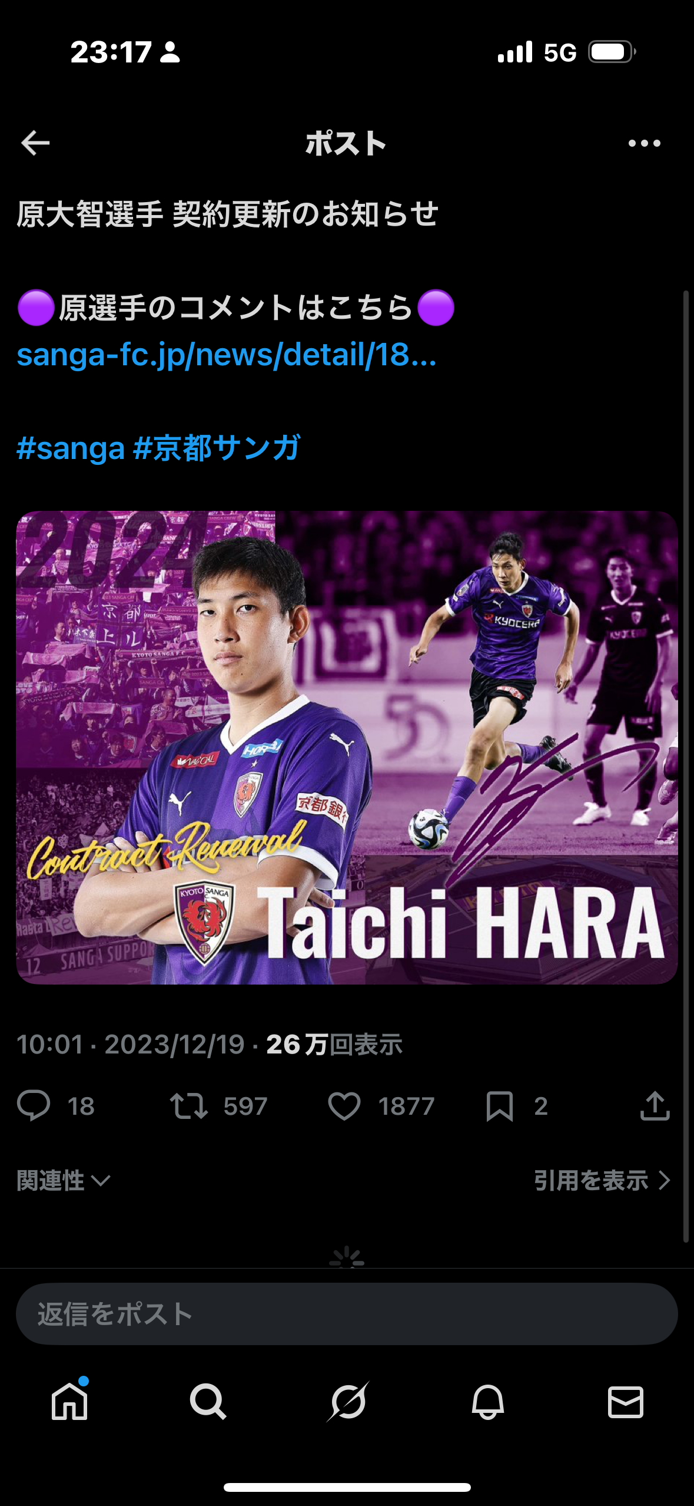Tap the #sanga hashtag

point(71,448)
